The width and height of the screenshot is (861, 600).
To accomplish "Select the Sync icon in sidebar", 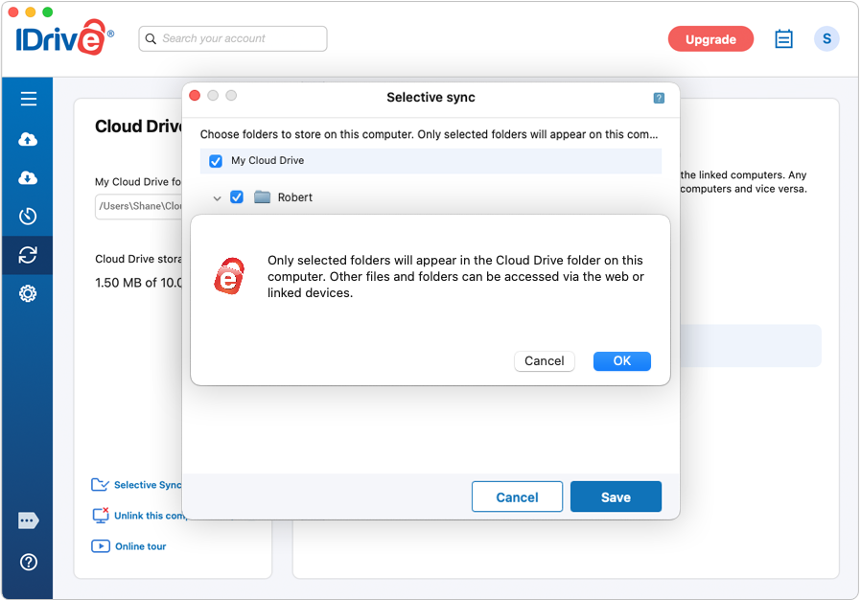I will click(x=28, y=255).
